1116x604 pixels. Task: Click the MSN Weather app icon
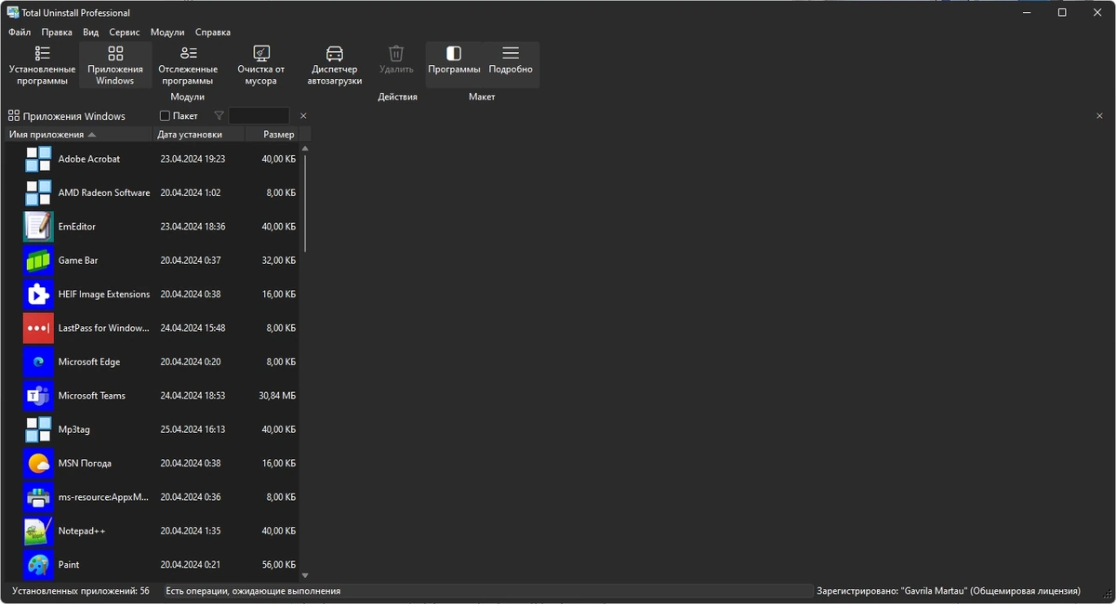tap(38, 463)
